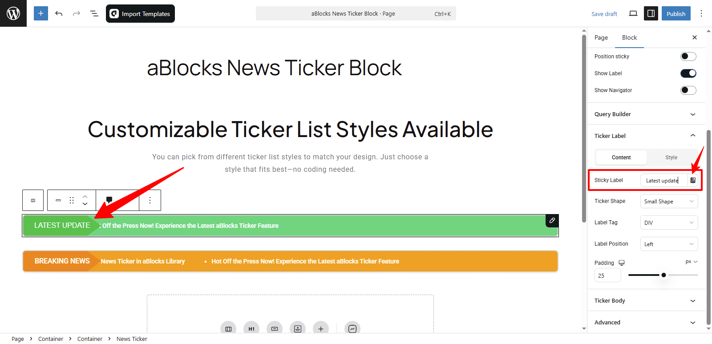Click the Sticky Label text field
Viewport: 712px width, 344px height.
663,180
